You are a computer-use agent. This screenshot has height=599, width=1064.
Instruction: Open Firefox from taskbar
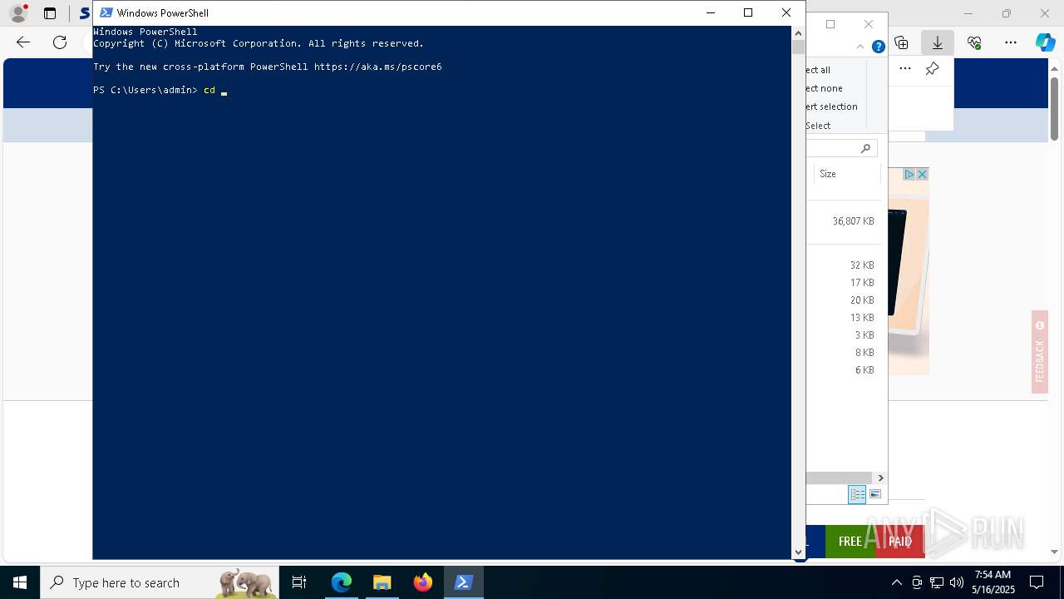tap(423, 582)
